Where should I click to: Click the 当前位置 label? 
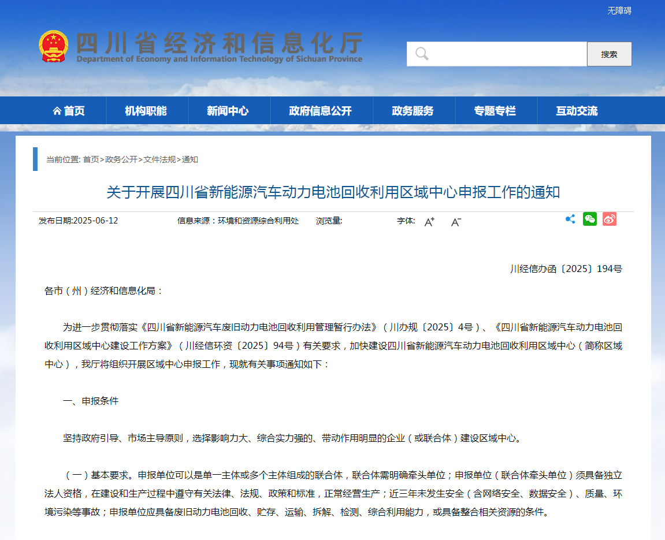pyautogui.click(x=63, y=159)
